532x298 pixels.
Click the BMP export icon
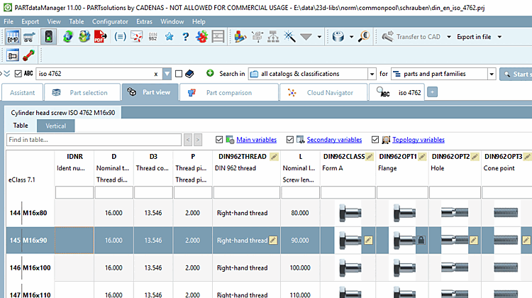pyautogui.click(x=13, y=37)
